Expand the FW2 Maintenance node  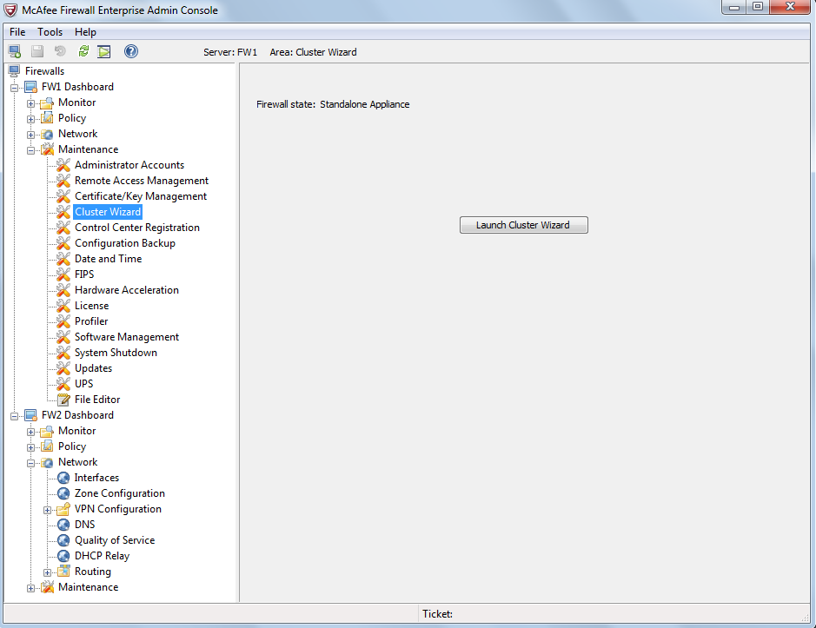30,588
